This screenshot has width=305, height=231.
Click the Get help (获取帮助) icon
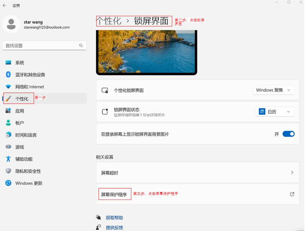coord(99,218)
